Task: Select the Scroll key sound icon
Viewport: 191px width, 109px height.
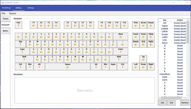Action: [143, 26]
